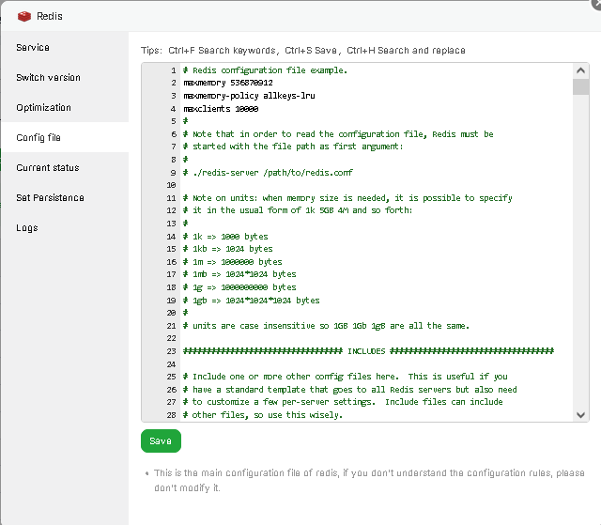Click the 'to customize a few per-server settings' line
601x525 pixels.
(343, 402)
